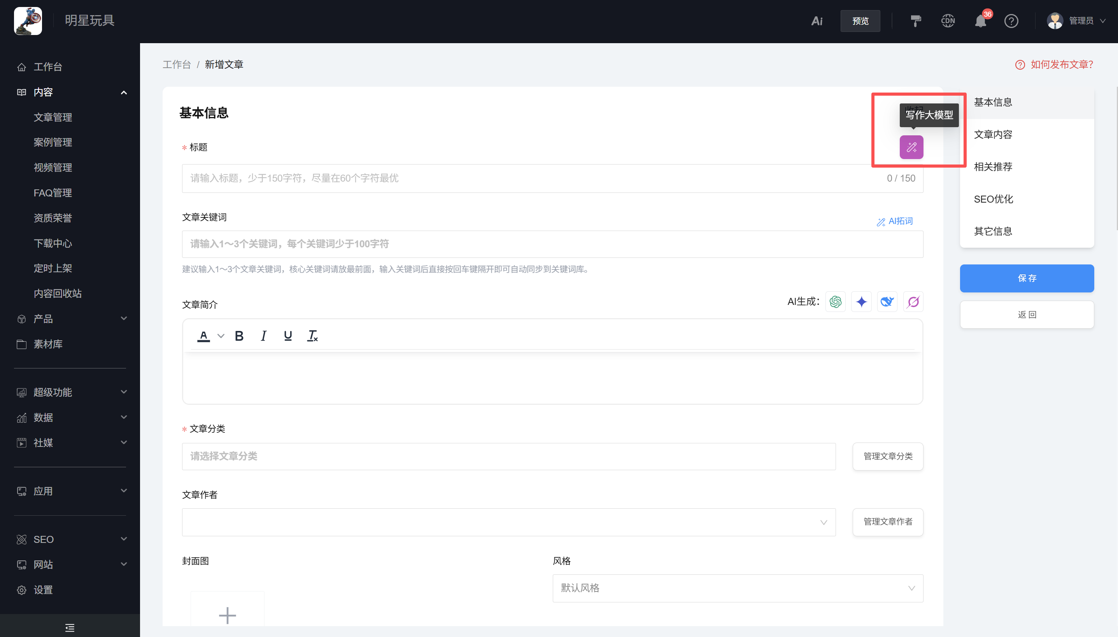Click the ChatGPT AI generation icon
Screen dimensions: 1118x637
coord(835,302)
